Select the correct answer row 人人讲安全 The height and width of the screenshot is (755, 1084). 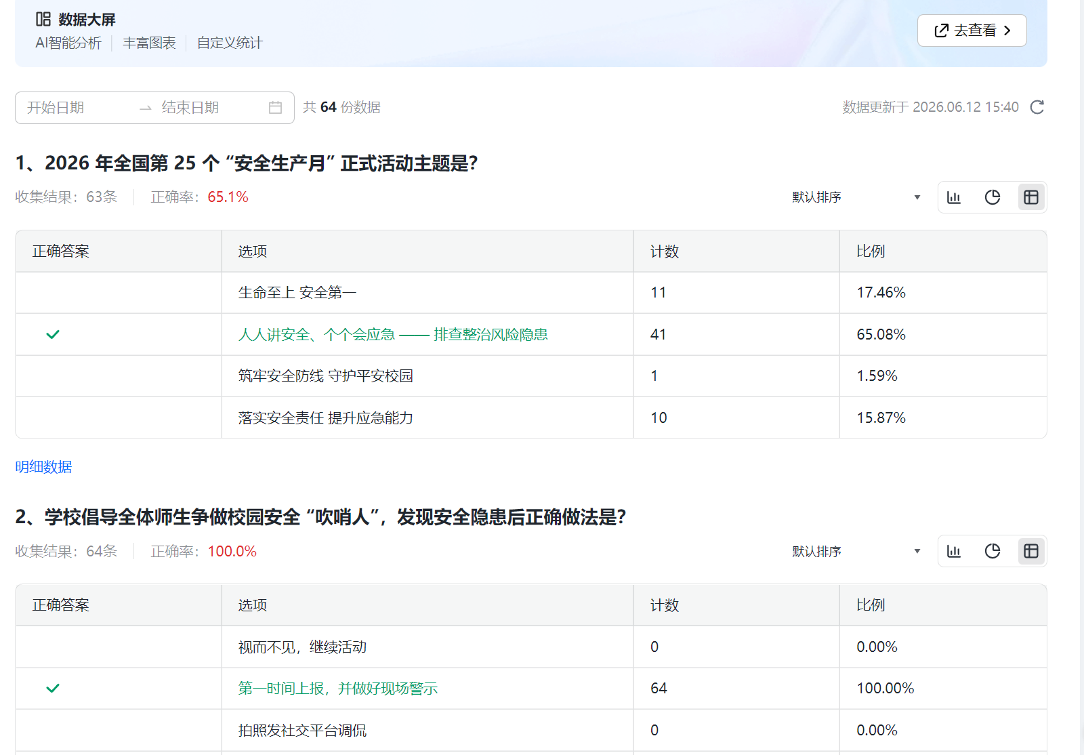pyautogui.click(x=531, y=334)
